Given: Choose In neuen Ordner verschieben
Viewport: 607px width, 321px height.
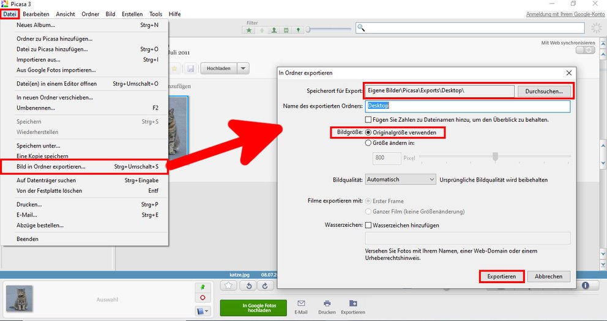Looking at the screenshot, I should click(x=84, y=97).
